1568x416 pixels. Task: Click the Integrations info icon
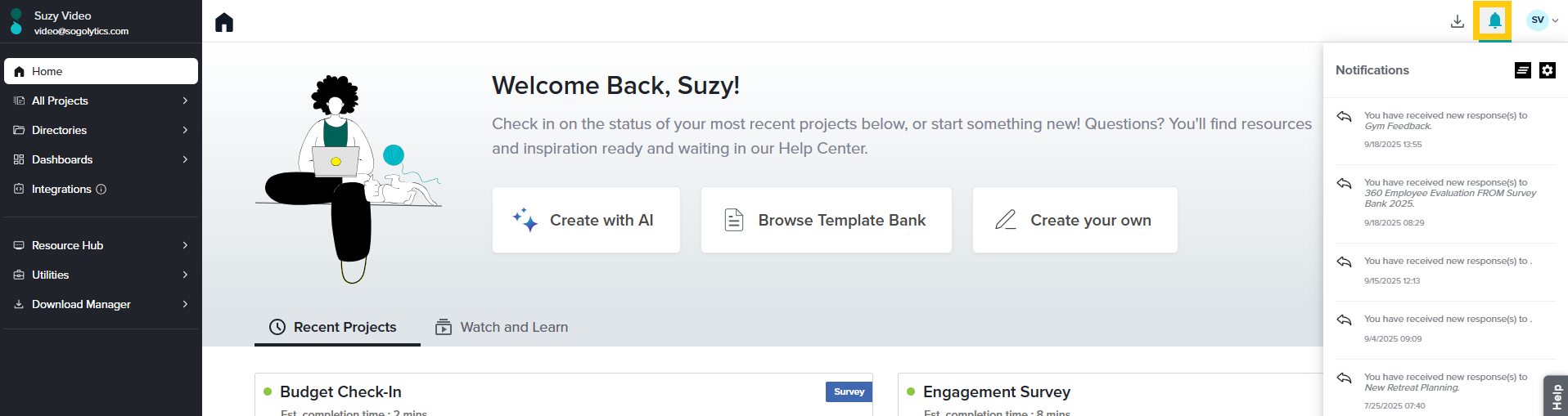click(101, 190)
